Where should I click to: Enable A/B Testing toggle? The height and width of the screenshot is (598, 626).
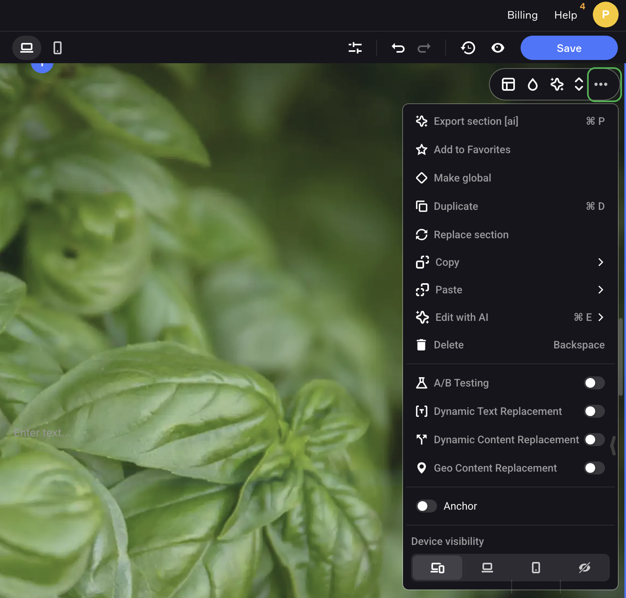(x=594, y=383)
